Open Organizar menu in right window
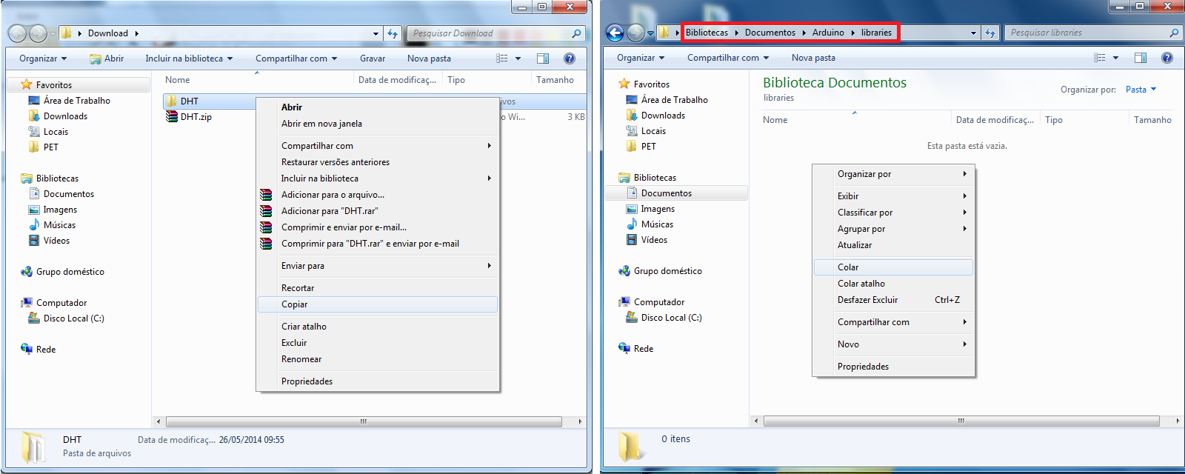The height and width of the screenshot is (474, 1185). pos(641,58)
